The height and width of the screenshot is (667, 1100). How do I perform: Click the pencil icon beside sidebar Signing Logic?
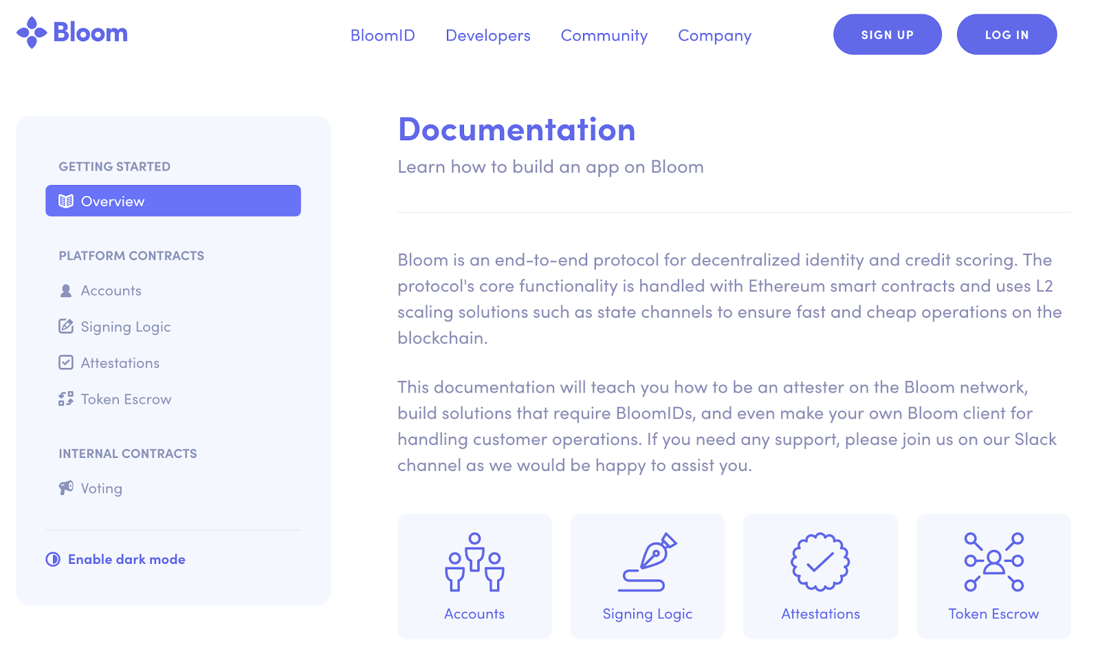66,327
